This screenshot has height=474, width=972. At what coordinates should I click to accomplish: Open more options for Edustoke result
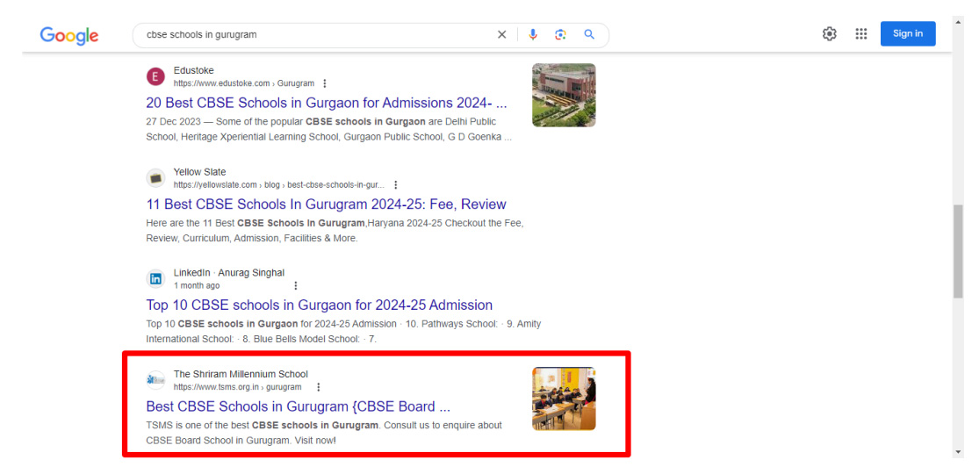pos(325,83)
